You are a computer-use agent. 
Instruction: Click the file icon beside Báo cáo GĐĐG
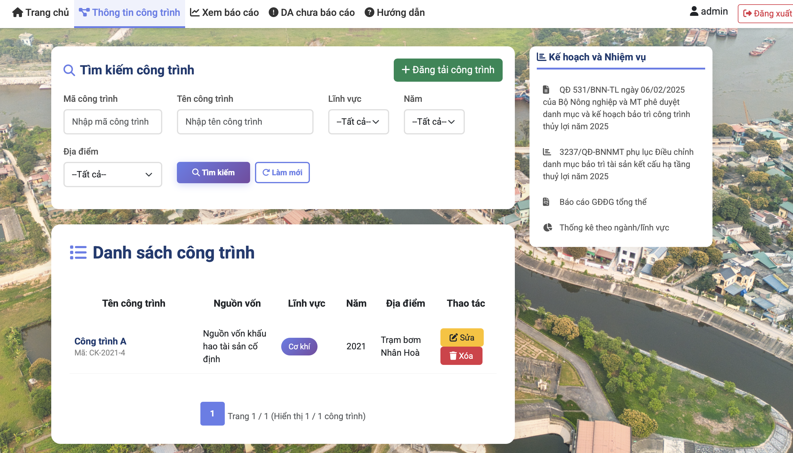click(546, 202)
